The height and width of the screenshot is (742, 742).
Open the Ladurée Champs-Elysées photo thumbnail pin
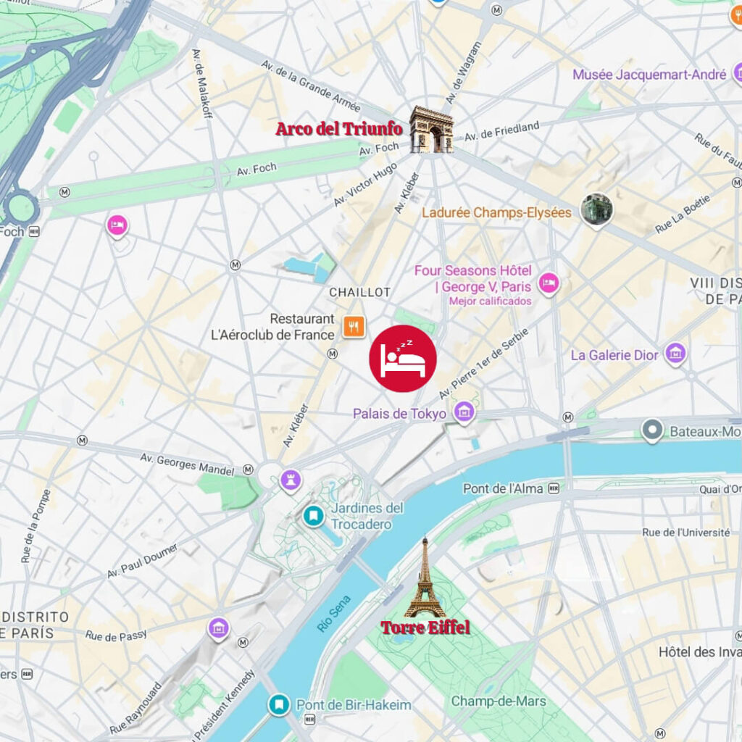coord(597,210)
